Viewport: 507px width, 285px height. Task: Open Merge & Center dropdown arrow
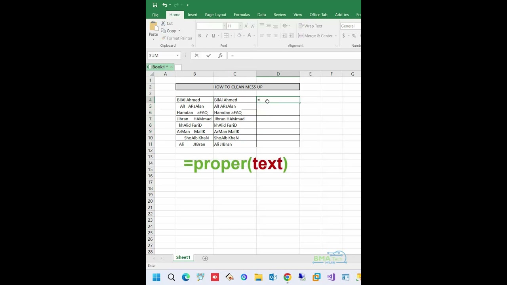(x=336, y=36)
